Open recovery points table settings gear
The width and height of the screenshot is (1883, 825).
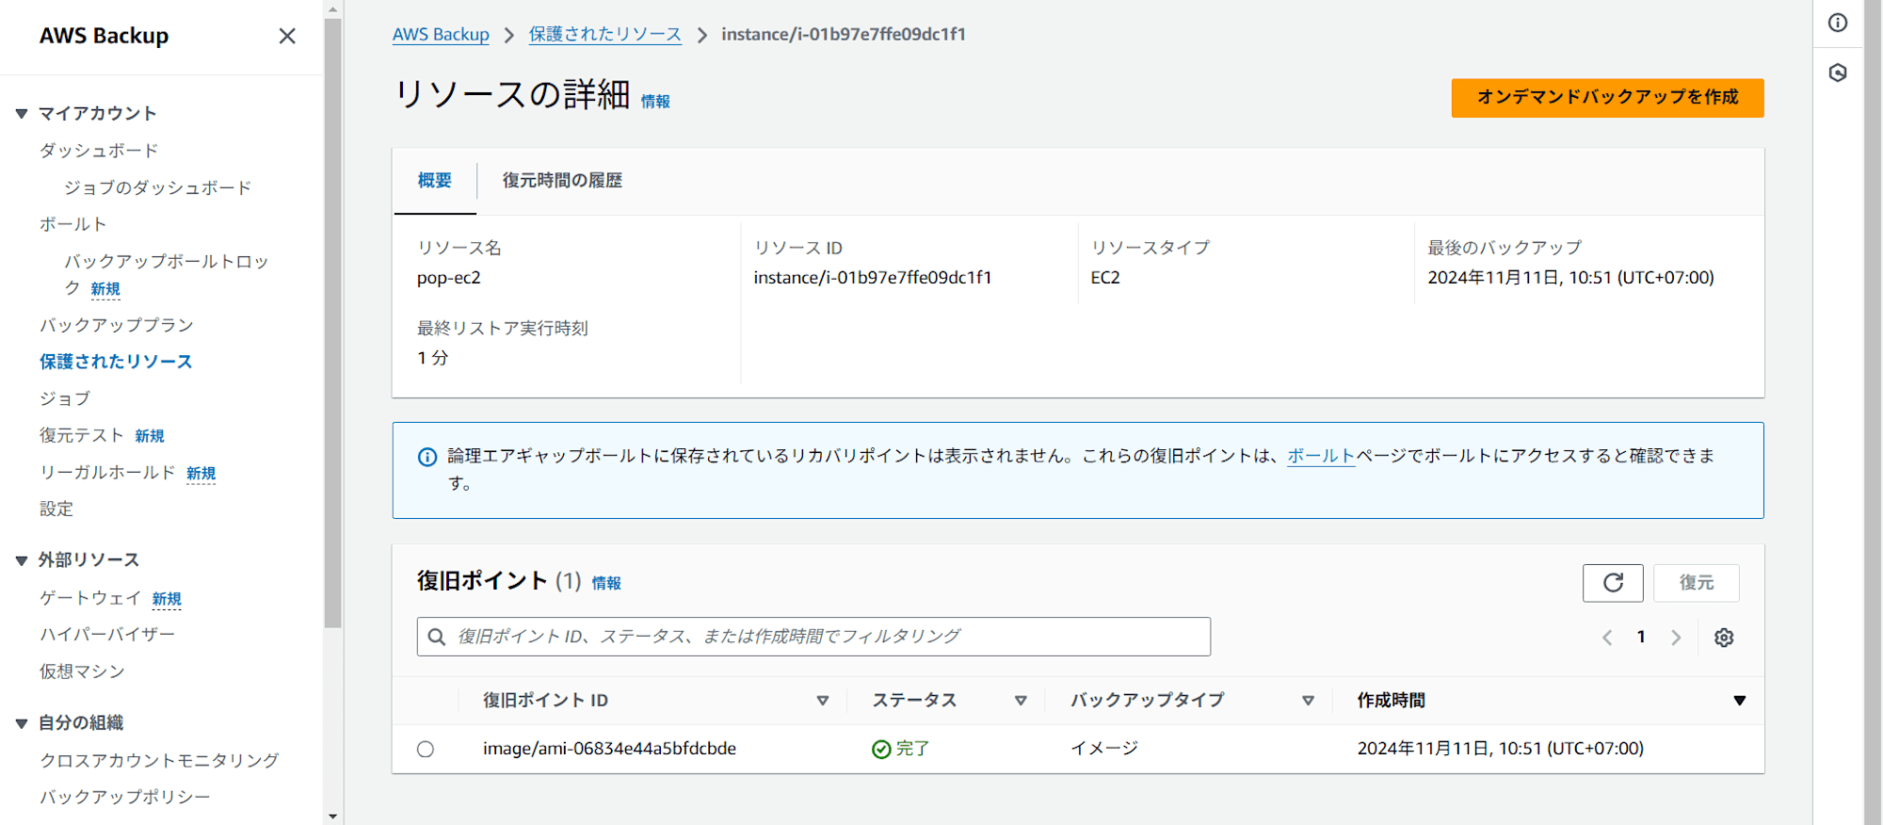1724,638
